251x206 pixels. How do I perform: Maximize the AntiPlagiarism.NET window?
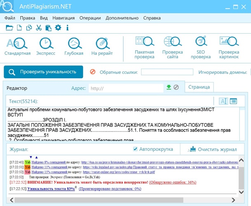(x=235, y=7)
